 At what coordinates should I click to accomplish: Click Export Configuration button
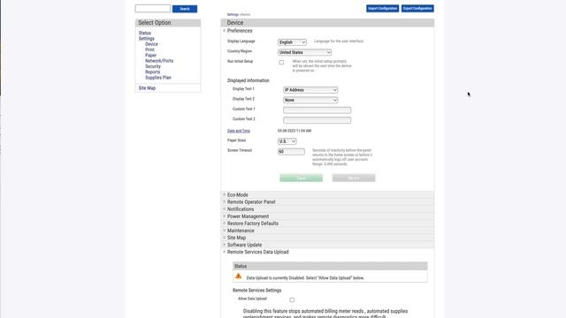pos(417,8)
